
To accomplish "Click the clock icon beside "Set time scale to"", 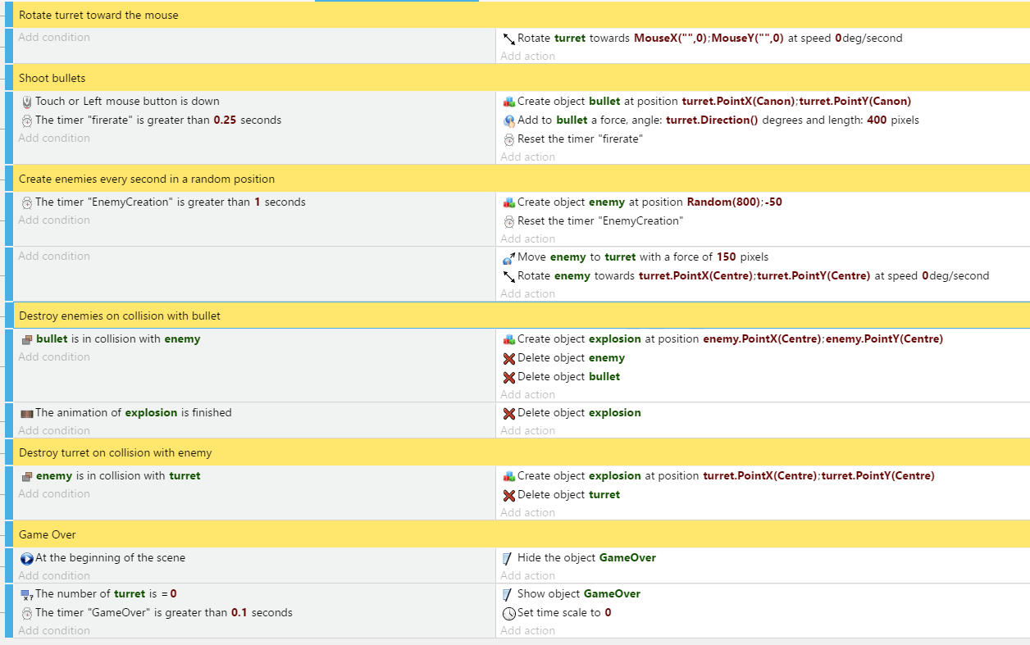I will (x=509, y=613).
